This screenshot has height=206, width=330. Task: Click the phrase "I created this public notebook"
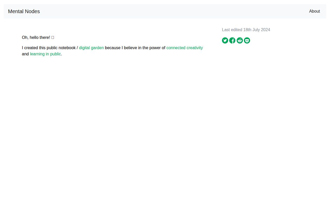(x=48, y=48)
